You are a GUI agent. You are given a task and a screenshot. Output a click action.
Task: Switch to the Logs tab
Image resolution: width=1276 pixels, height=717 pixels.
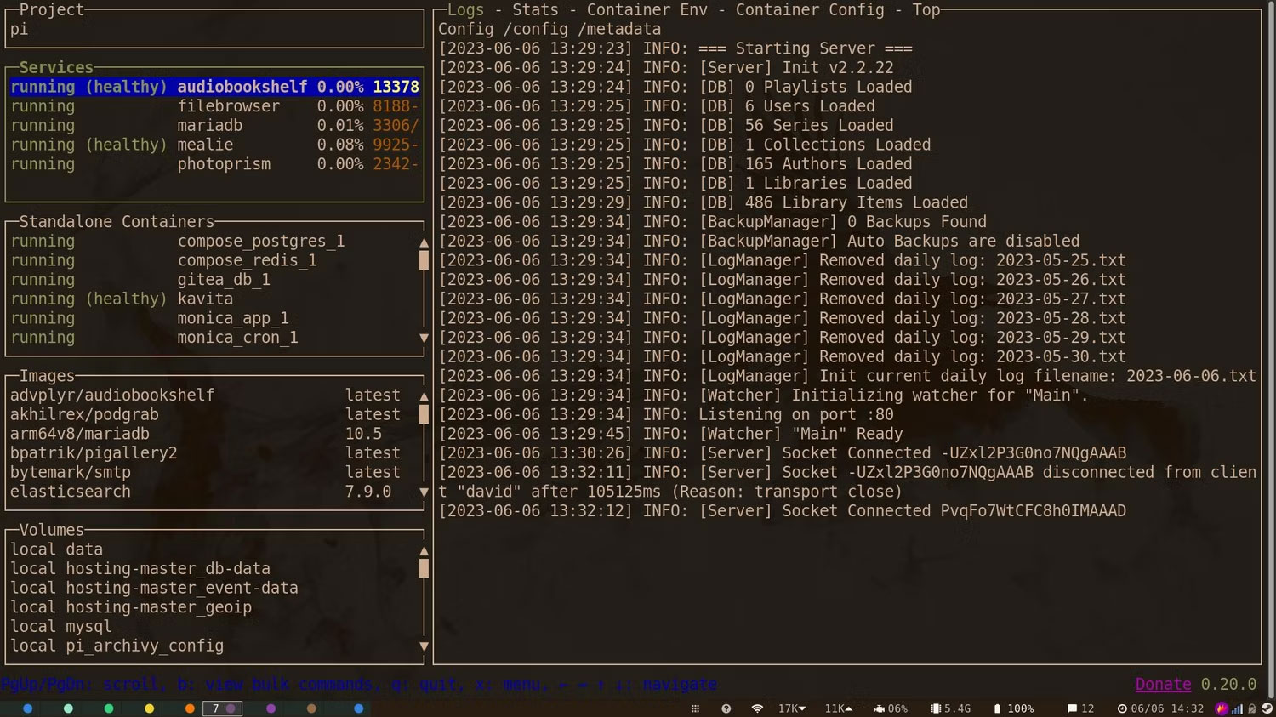[465, 10]
